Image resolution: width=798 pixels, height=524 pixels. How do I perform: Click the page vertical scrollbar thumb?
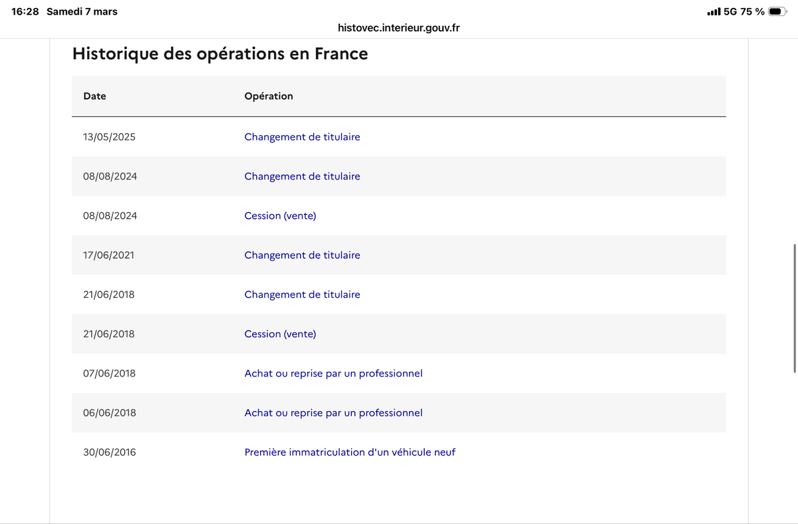[795, 308]
